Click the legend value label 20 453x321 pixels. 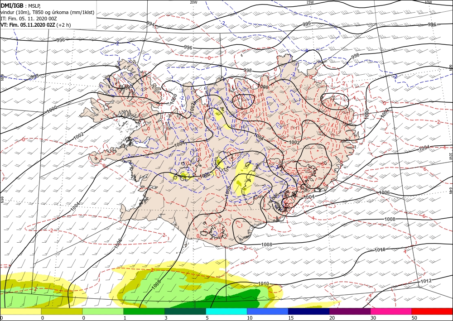332,318
